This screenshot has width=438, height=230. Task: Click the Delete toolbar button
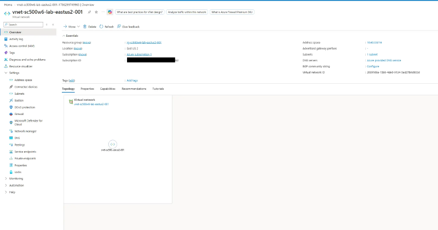(x=89, y=26)
